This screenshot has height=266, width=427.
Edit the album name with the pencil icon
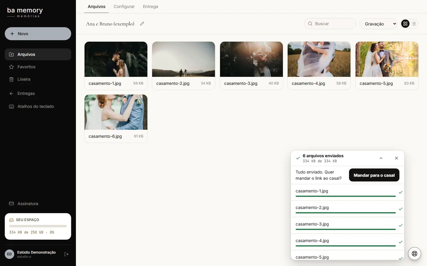(x=142, y=24)
